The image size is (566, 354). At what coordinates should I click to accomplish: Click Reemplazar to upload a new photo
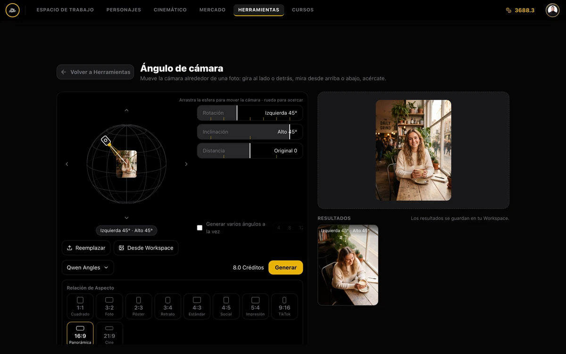click(86, 248)
